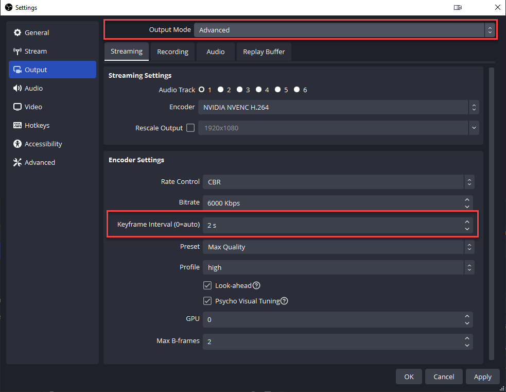The width and height of the screenshot is (506, 392).
Task: Click the Hotkeys keyboard icon
Action: (18, 125)
